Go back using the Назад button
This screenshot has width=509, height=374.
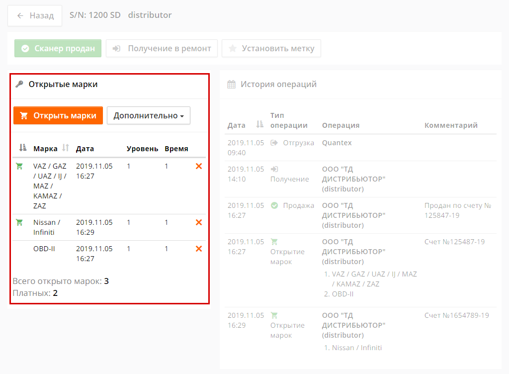point(35,15)
